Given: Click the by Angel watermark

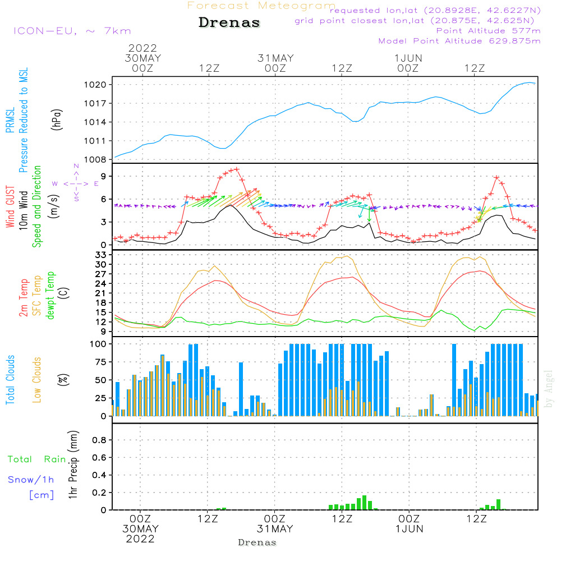Looking at the screenshot, I should (549, 388).
